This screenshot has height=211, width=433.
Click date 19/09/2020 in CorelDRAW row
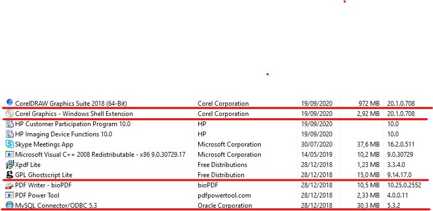317,104
